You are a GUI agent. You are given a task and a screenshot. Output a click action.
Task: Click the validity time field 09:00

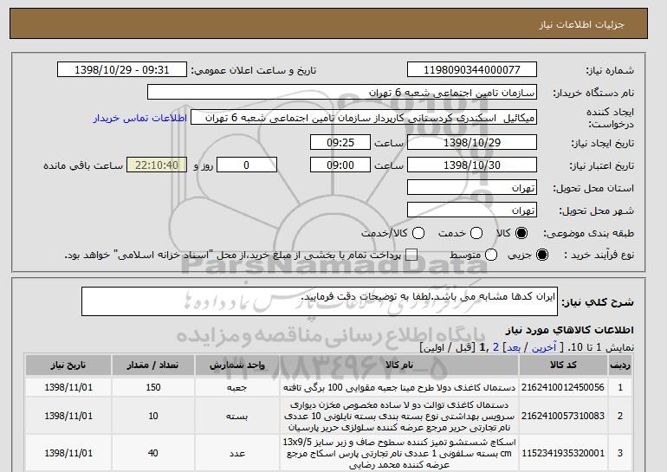click(x=340, y=165)
